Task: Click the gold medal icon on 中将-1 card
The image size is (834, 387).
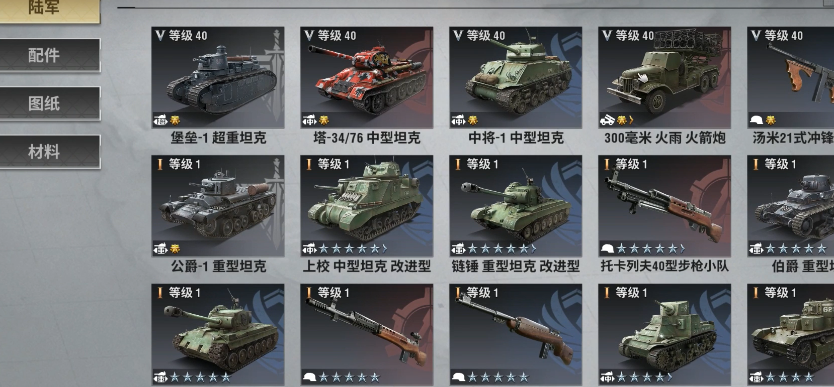Action: [473, 120]
